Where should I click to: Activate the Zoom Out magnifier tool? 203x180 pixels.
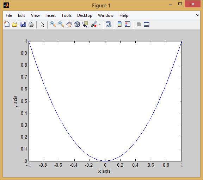click(61, 24)
